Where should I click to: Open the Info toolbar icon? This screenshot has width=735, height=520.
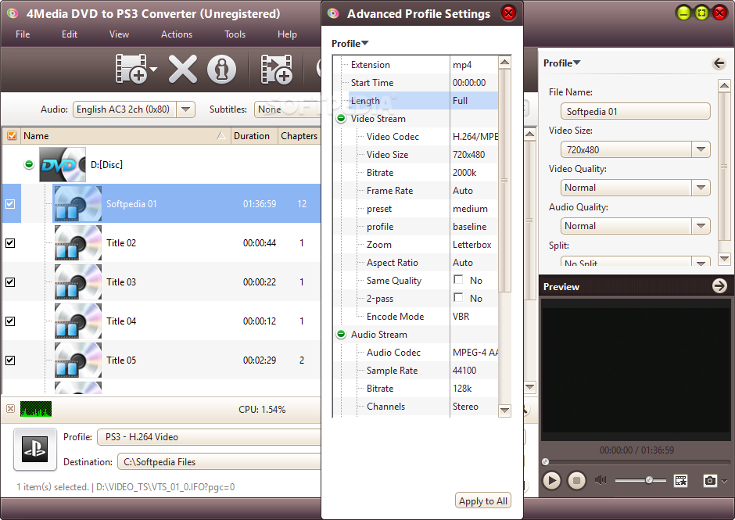tap(222, 70)
